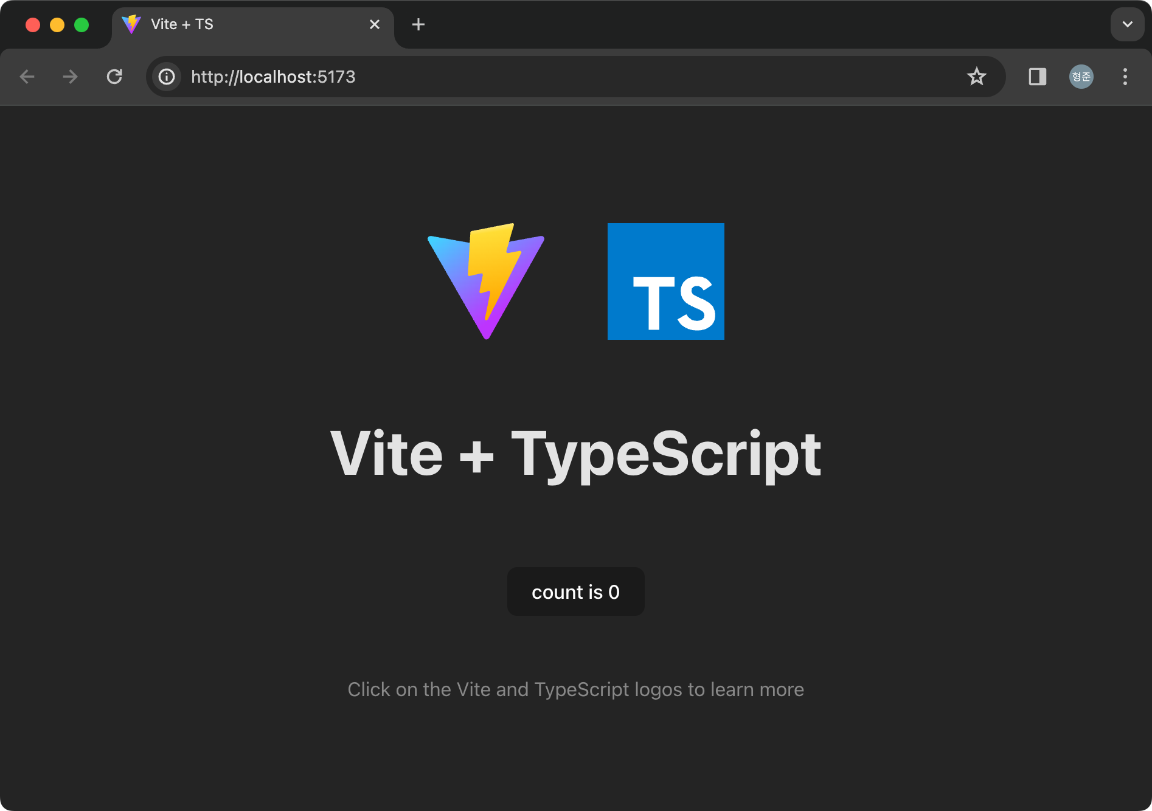Close the 'Vite + TS' tab
This screenshot has height=811, width=1152.
[375, 24]
